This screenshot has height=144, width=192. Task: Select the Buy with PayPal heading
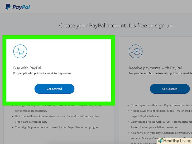(27, 68)
